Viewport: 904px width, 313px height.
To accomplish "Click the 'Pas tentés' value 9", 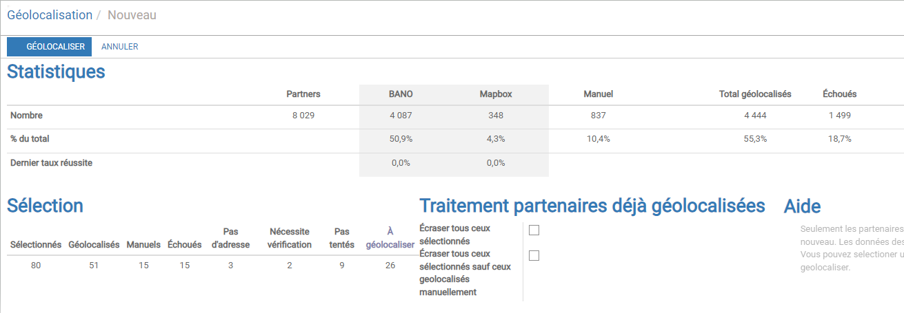I will [342, 266].
